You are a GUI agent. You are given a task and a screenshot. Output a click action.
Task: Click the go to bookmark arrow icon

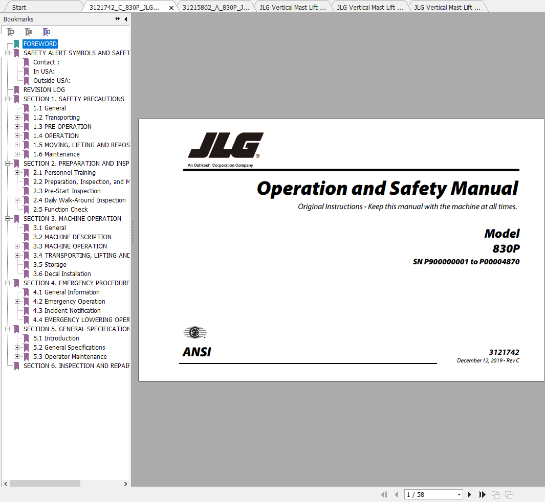[x=46, y=32]
